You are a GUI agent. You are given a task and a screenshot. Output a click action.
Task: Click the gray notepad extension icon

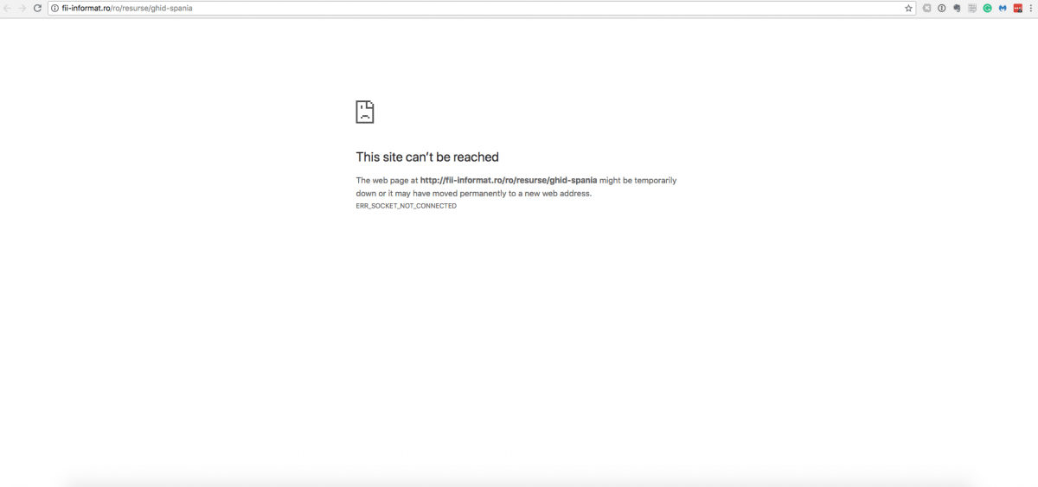[972, 8]
